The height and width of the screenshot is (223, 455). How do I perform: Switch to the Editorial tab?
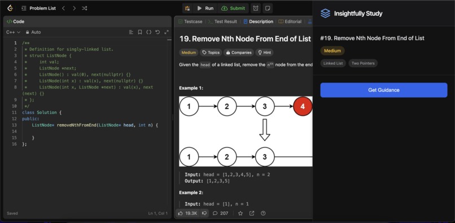click(x=290, y=21)
